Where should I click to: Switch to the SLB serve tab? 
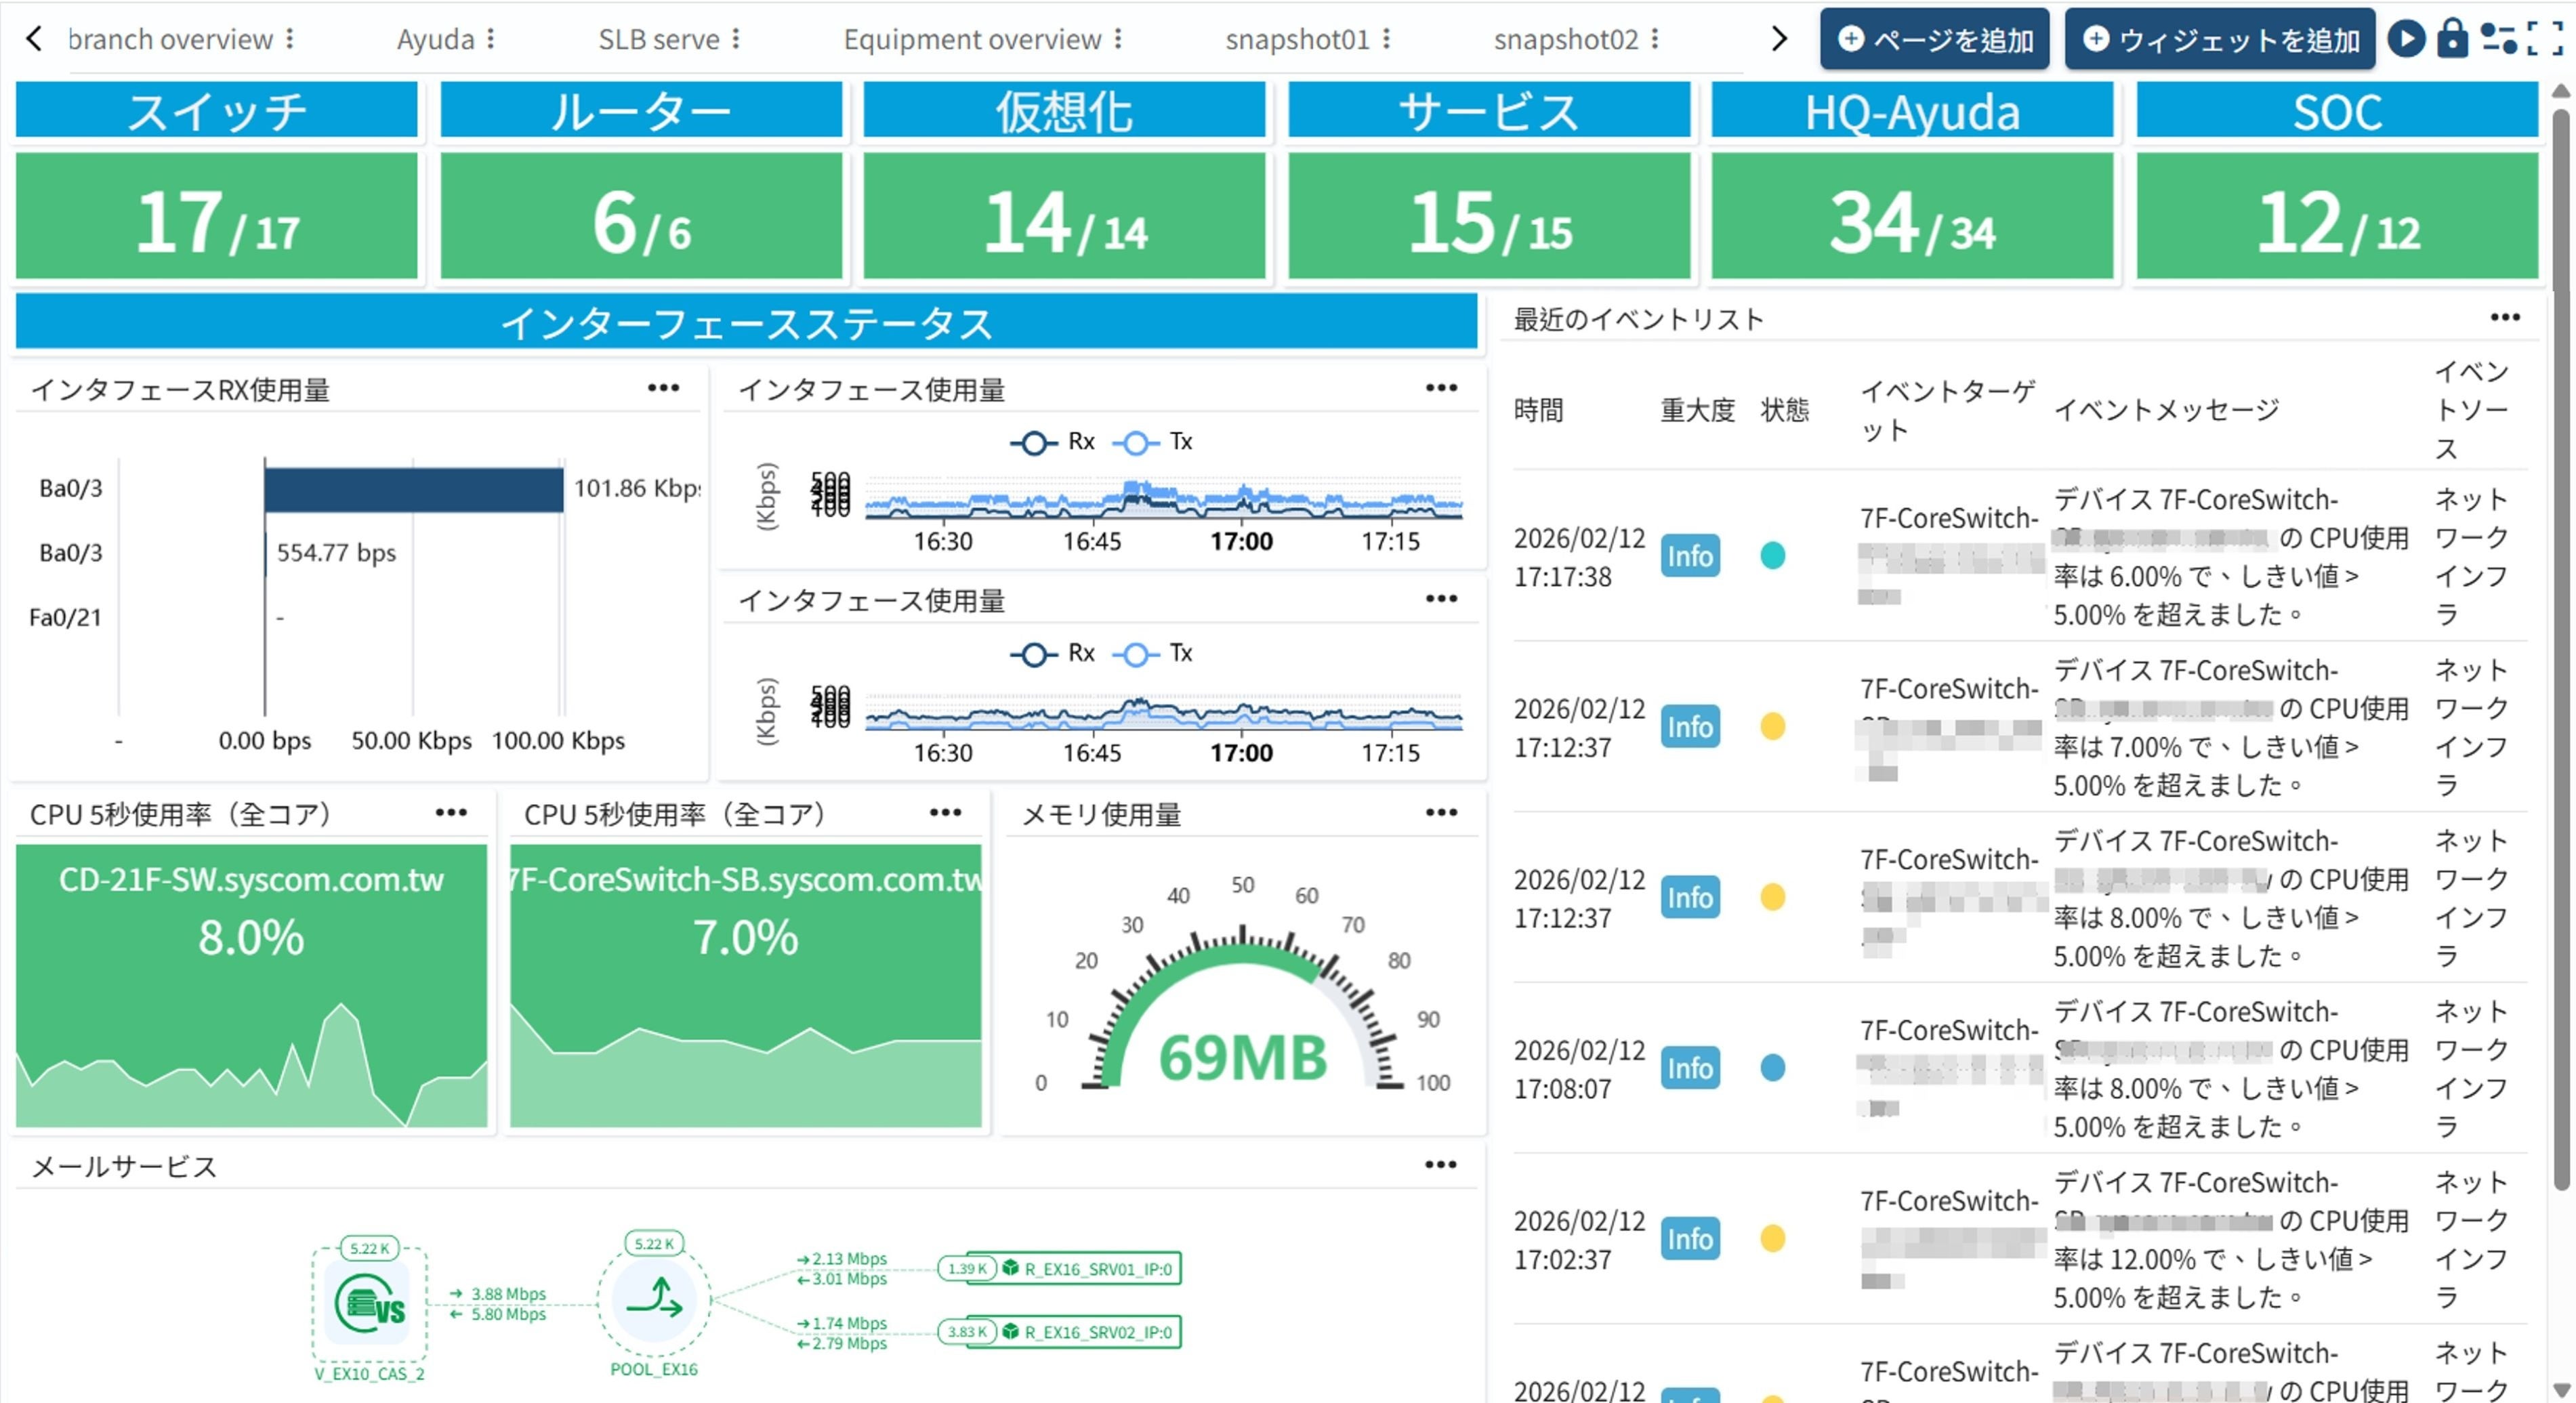pos(658,39)
